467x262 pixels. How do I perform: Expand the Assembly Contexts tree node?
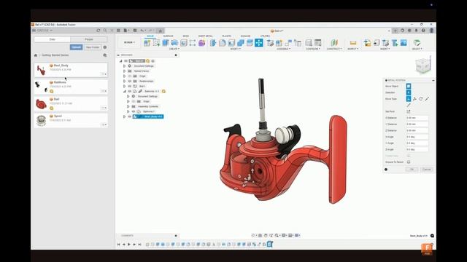pyautogui.click(x=128, y=106)
